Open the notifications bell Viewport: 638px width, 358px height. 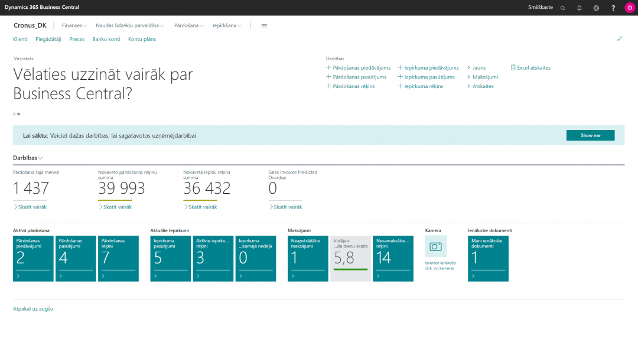(x=579, y=8)
